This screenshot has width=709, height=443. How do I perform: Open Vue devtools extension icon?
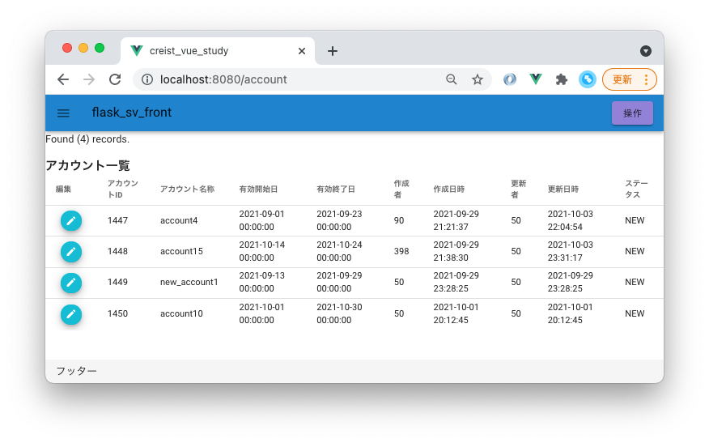pos(536,79)
